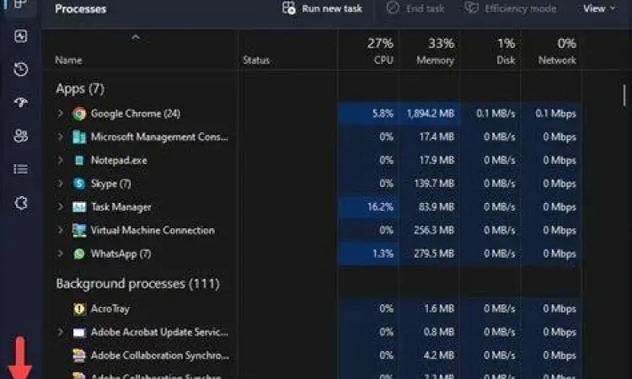The height and width of the screenshot is (379, 632).
Task: Click AcroTray's 1.6 MB memory value
Action: click(x=439, y=309)
